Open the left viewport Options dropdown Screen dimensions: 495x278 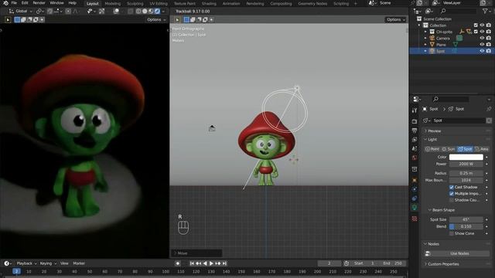coord(156,19)
